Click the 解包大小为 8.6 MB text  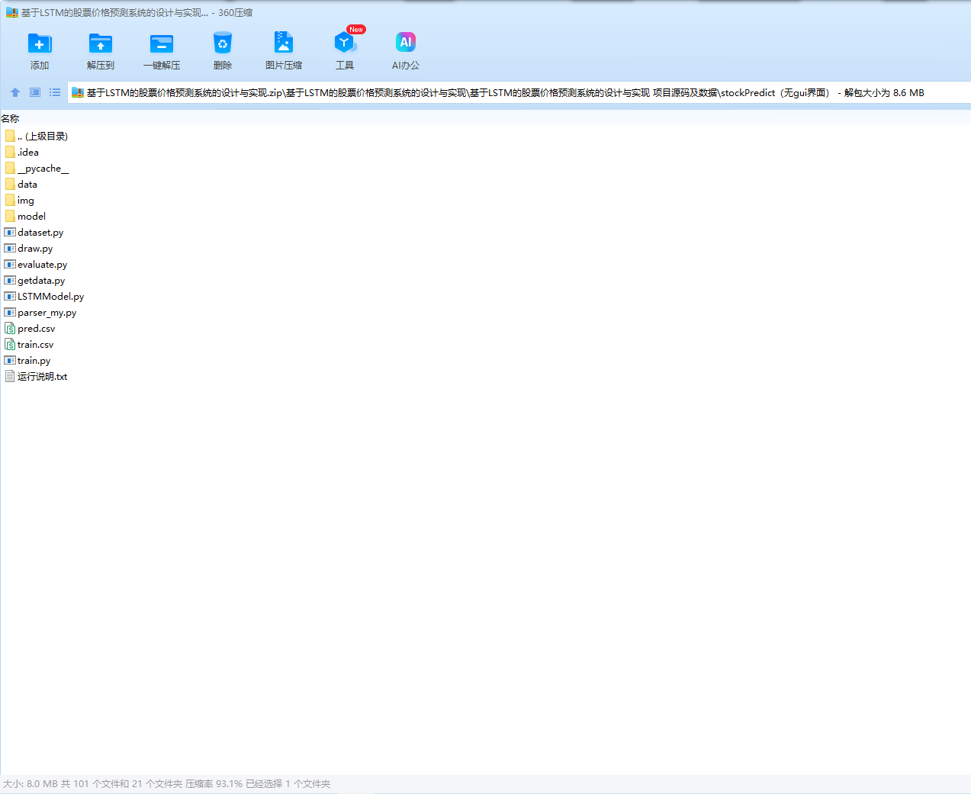884,93
